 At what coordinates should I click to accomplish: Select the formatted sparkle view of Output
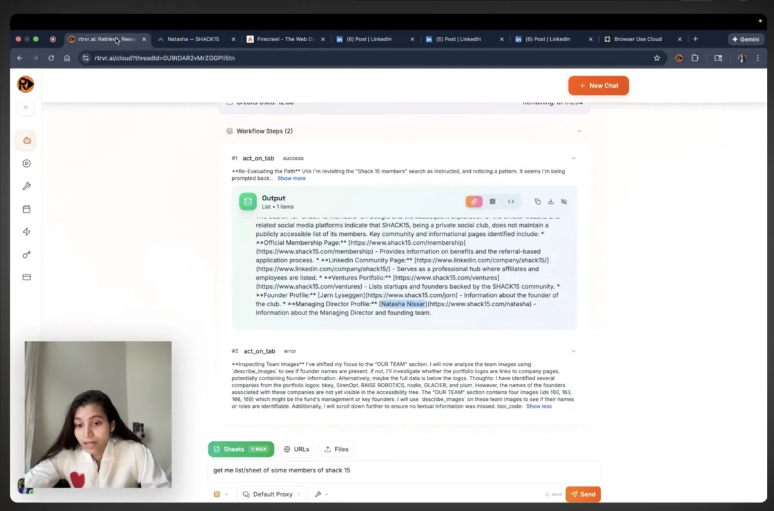[474, 202]
